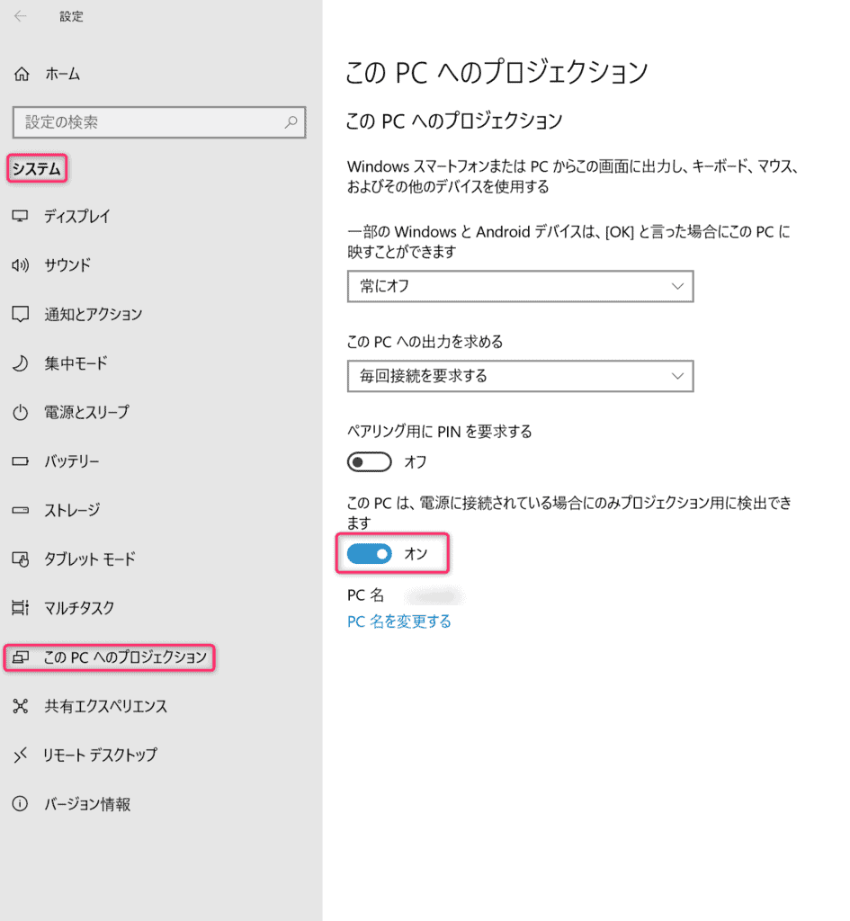The image size is (850, 921).
Task: Select Storage (ストレージ) in sidebar
Action: (72, 511)
